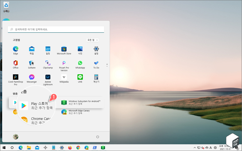Open 설정 (Settings) from pinned apps
The height and width of the screenshot is (151, 242).
[x=96, y=50]
